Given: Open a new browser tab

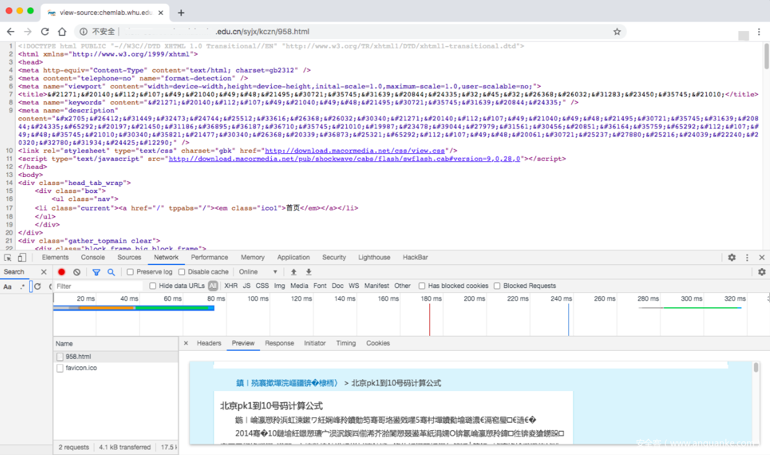Looking at the screenshot, I should click(x=181, y=12).
